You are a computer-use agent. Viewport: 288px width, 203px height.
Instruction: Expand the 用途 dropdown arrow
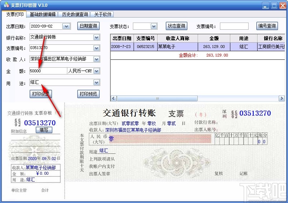pos(96,82)
